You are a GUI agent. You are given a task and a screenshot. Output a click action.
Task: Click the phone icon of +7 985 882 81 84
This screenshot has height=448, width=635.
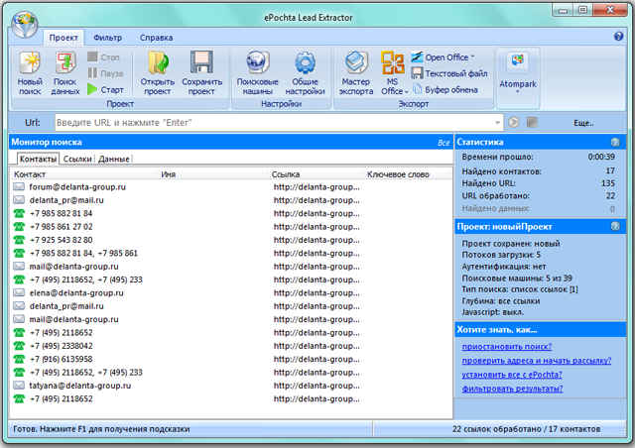(x=19, y=213)
